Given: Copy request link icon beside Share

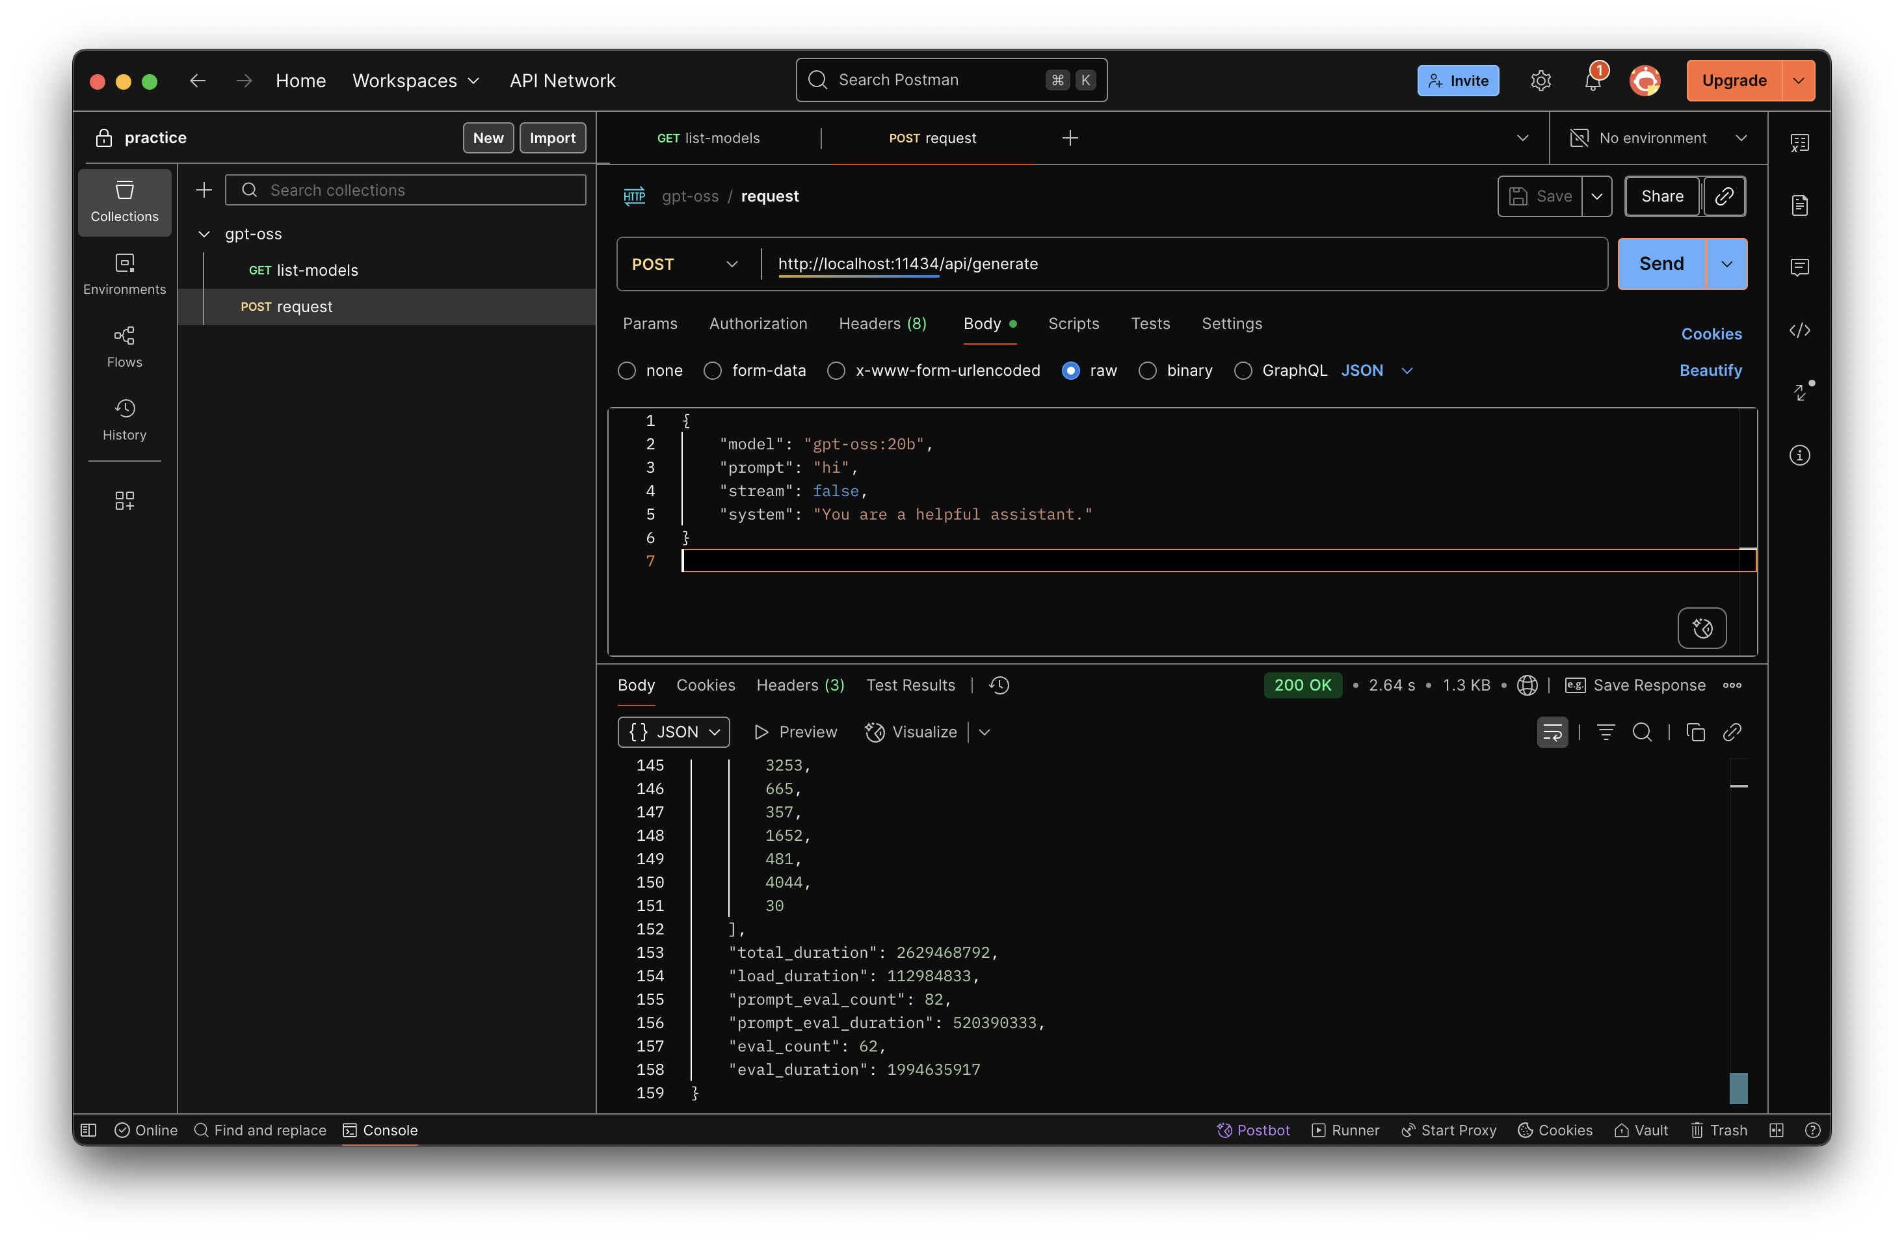Looking at the screenshot, I should point(1724,196).
